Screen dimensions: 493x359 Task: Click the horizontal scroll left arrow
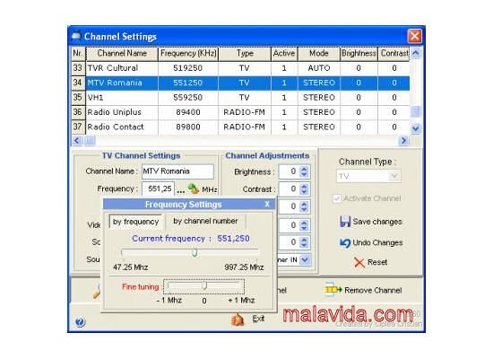[77, 140]
